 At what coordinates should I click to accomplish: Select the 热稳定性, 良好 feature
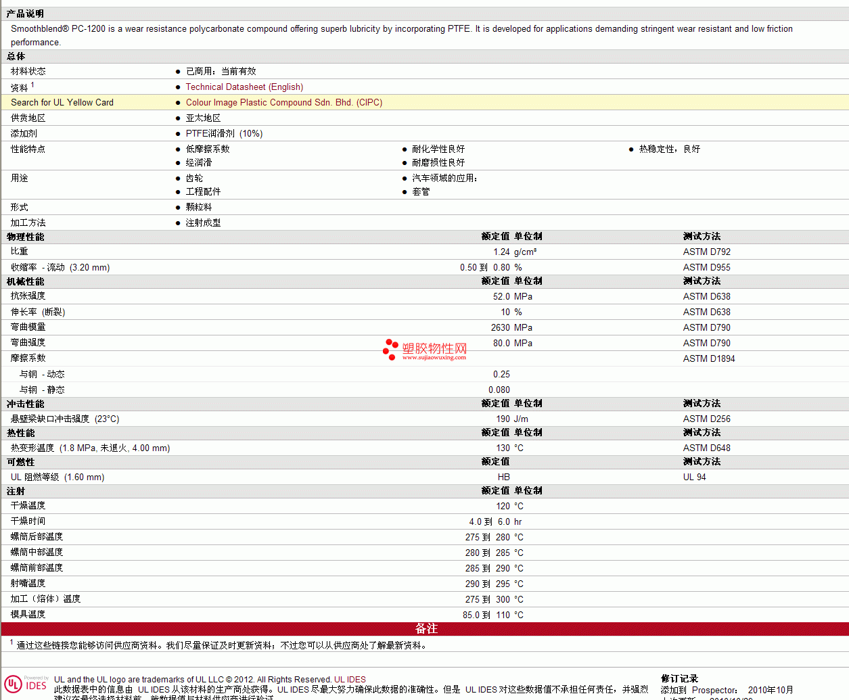[x=670, y=149]
